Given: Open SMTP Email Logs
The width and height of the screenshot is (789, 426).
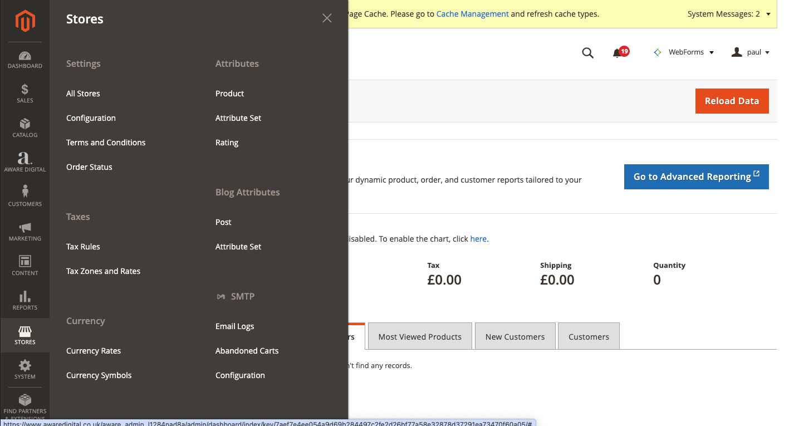Looking at the screenshot, I should (234, 326).
